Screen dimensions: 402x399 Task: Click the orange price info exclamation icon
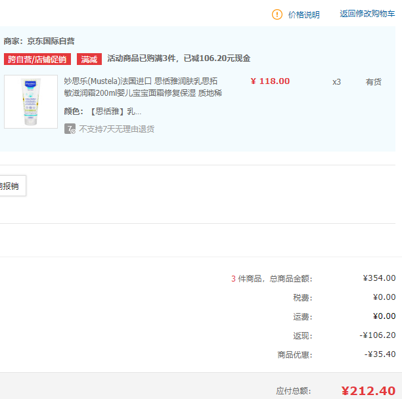[277, 14]
